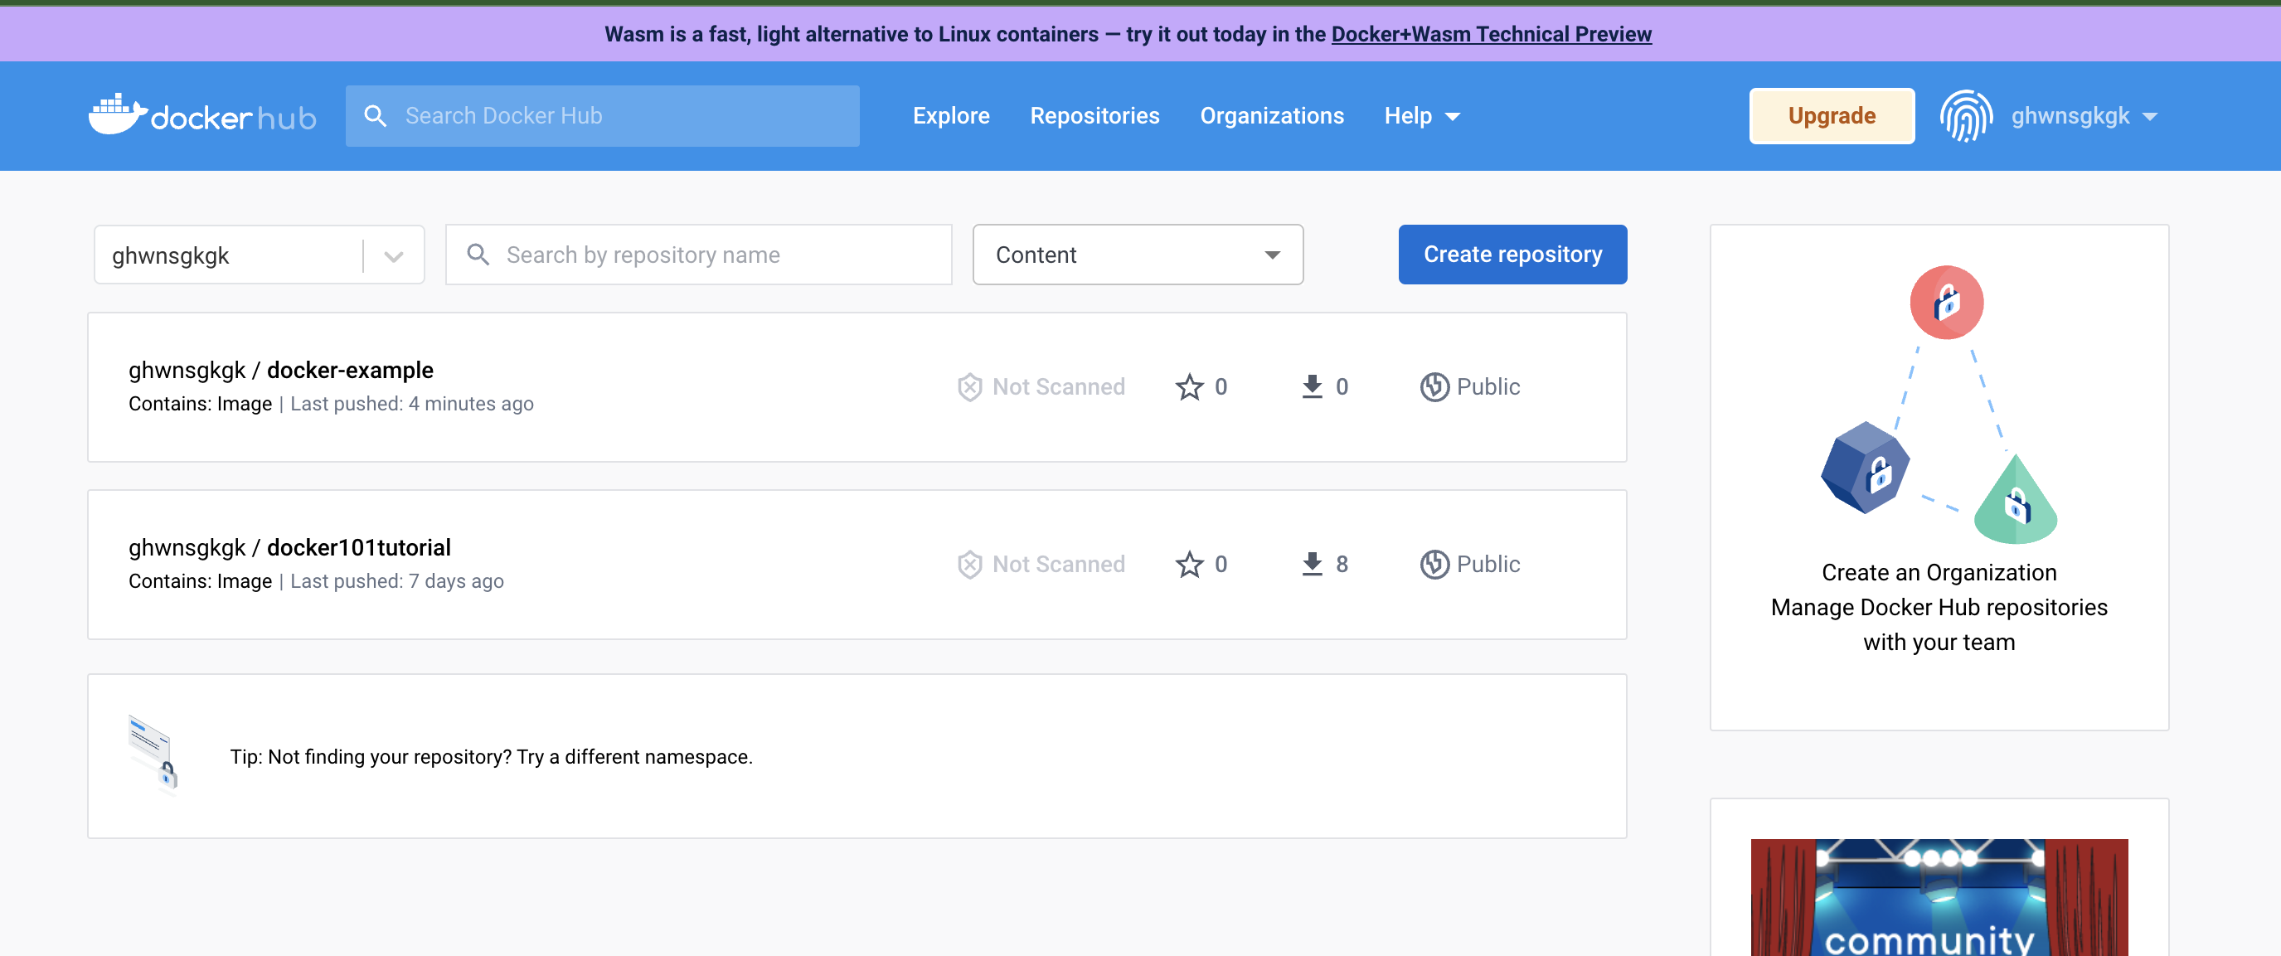Click the star icon for docker101tutorial

[x=1189, y=564]
